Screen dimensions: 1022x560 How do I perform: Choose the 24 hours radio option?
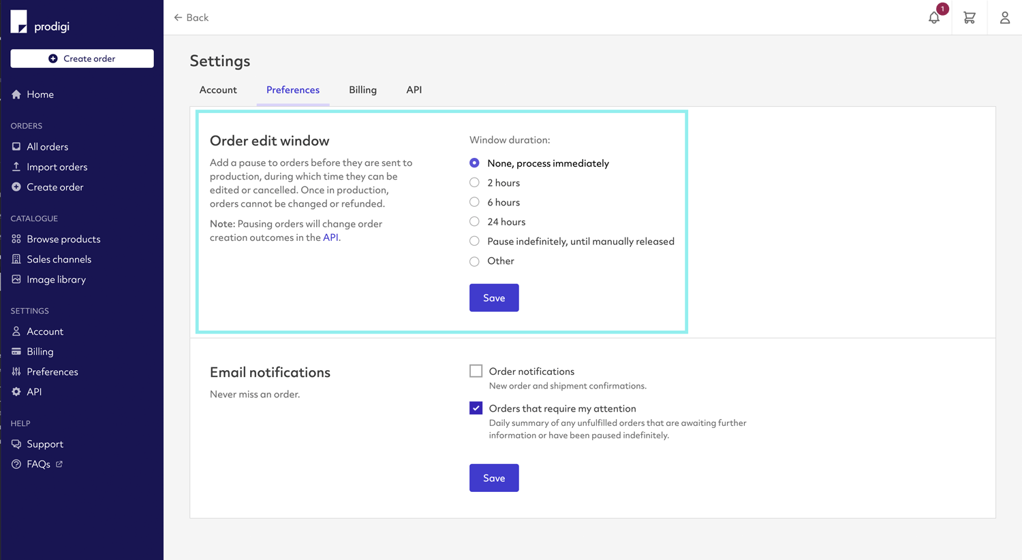pyautogui.click(x=474, y=222)
